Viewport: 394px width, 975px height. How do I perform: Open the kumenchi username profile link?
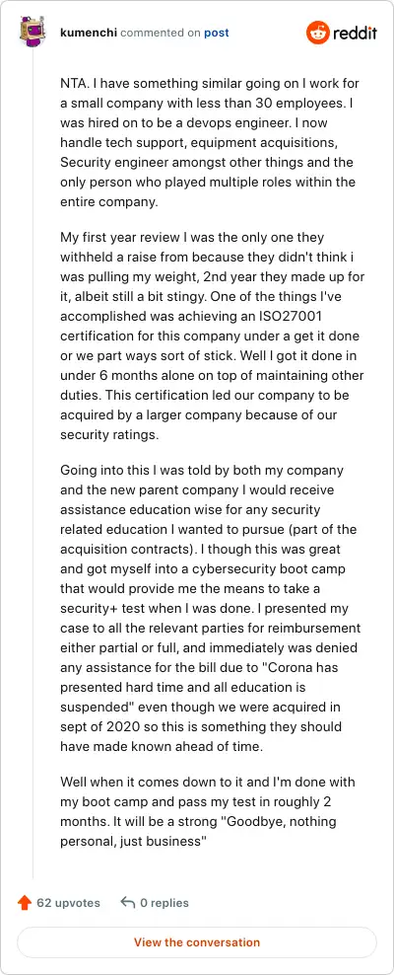click(x=89, y=33)
